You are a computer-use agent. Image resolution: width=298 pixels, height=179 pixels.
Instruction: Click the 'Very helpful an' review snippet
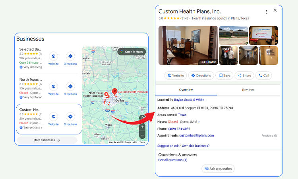click(32, 97)
